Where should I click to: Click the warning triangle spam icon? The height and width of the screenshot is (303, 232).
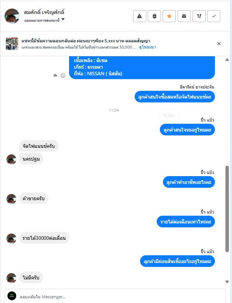pos(139,16)
